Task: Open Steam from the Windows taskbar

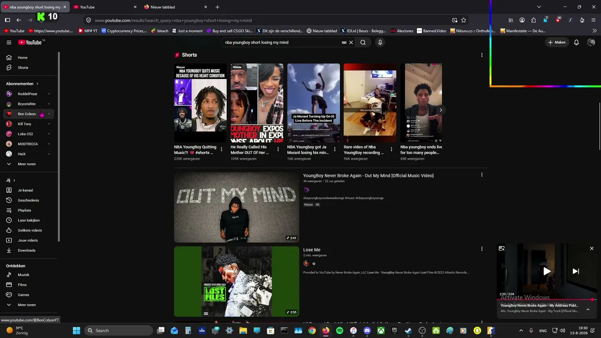Action: click(408, 330)
